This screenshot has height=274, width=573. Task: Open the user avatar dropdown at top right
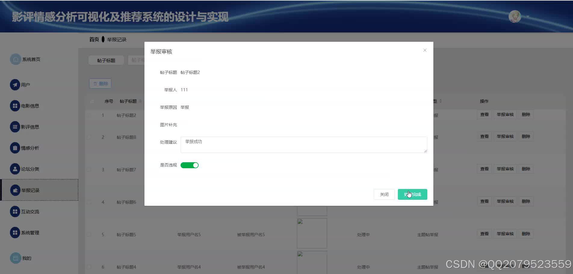click(x=514, y=17)
